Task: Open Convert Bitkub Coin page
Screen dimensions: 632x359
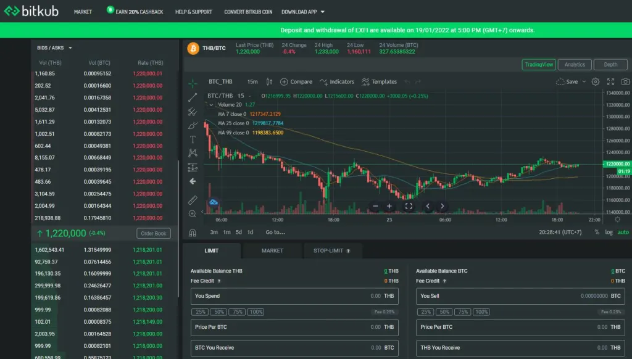Action: coord(248,12)
